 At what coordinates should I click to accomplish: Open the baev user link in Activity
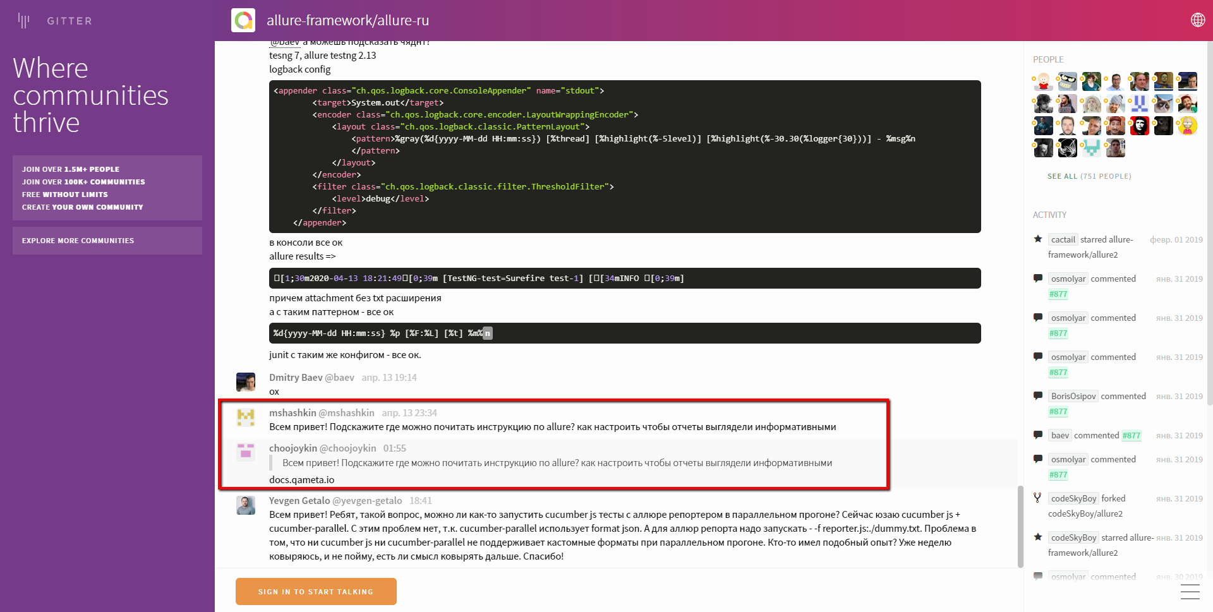(x=1060, y=435)
